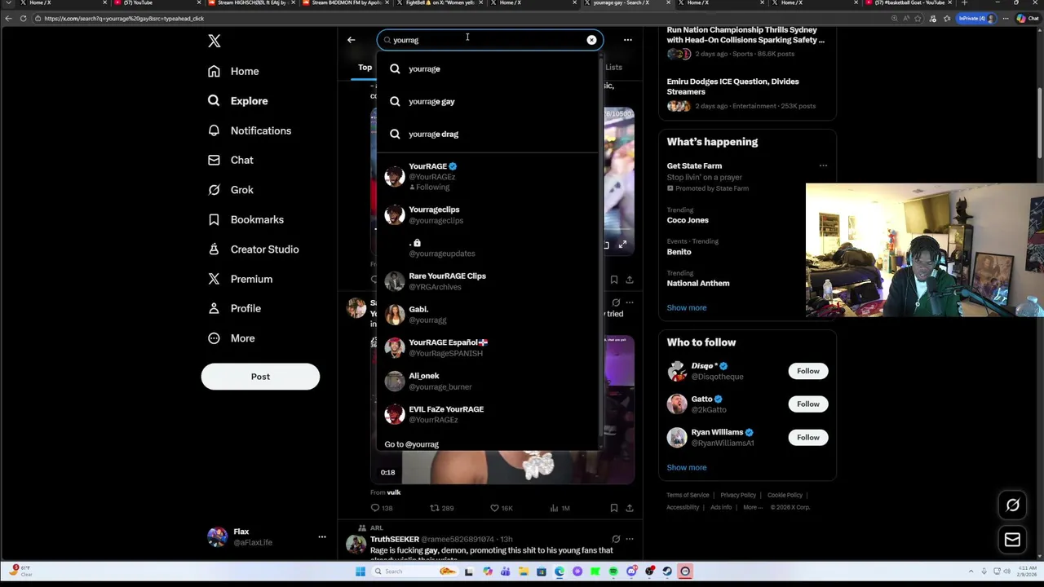Viewport: 1044px width, 587px height.
Task: Open Windows Start menu
Action: (360, 572)
